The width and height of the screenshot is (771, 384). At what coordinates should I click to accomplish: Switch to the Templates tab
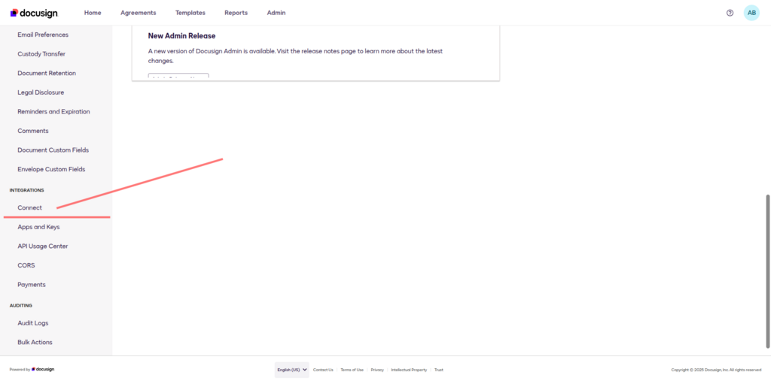tap(190, 13)
